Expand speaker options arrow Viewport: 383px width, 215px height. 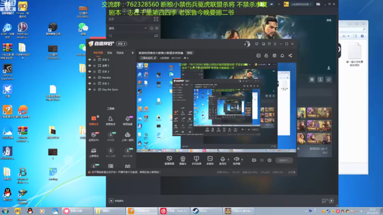242,160
